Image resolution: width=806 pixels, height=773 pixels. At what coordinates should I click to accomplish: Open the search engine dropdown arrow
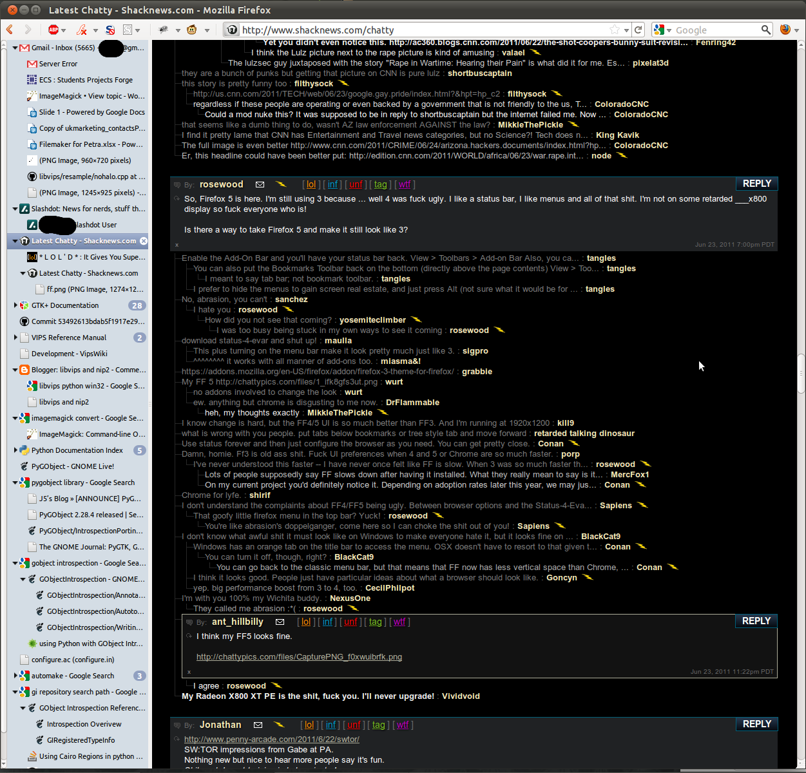point(669,30)
